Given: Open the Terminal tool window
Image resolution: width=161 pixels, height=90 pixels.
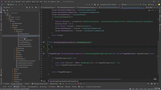Looking at the screenshot, I should [60, 87].
